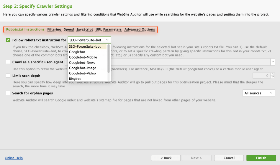Choose Googlebot from the bot list

pyautogui.click(x=88, y=52)
